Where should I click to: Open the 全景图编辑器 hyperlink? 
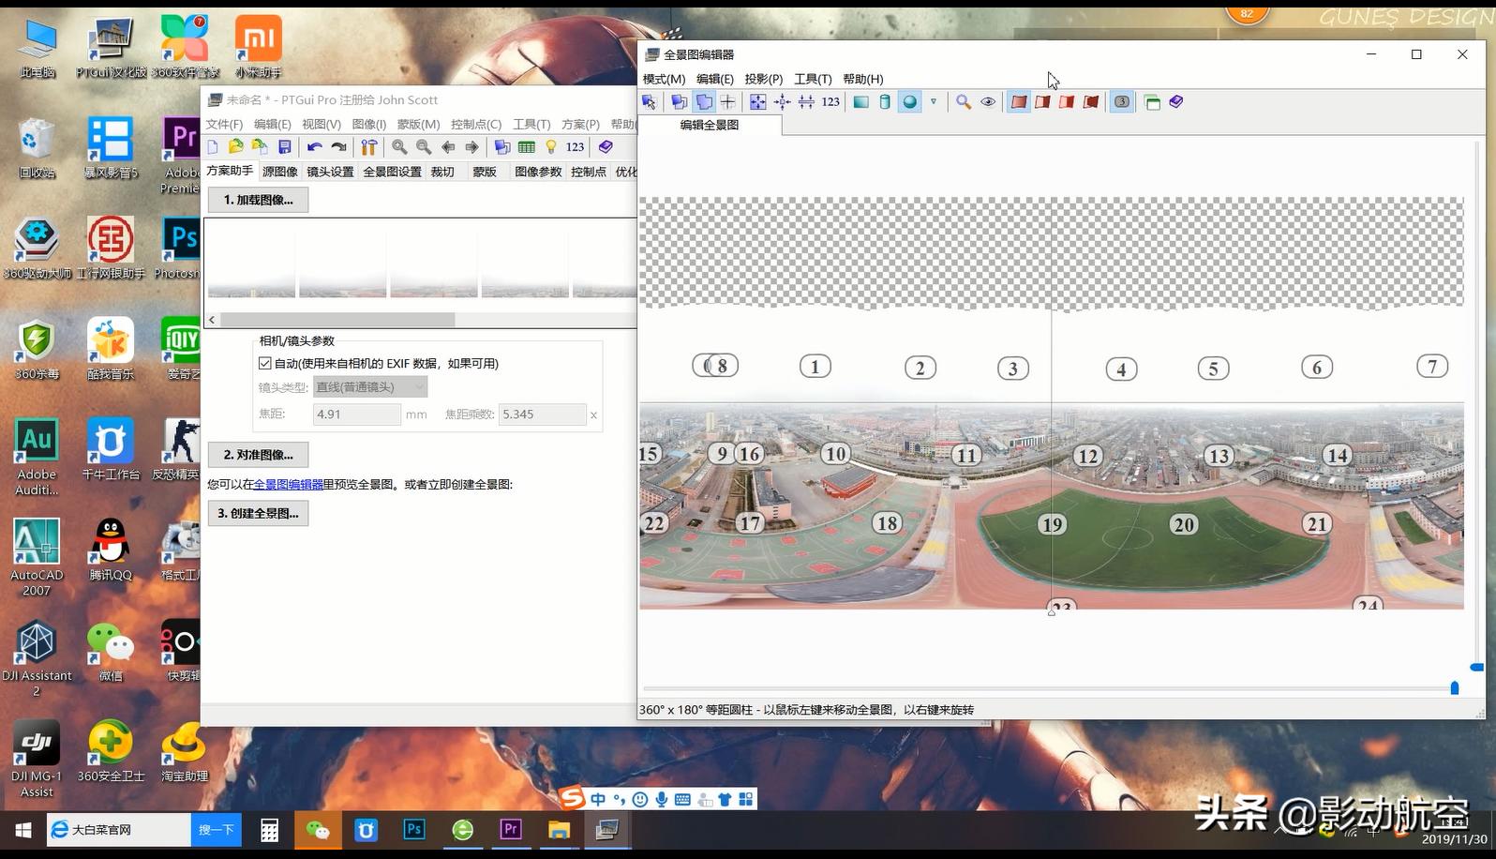[288, 485]
